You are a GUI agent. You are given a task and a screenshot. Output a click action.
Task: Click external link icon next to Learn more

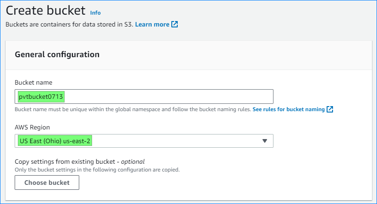tap(175, 24)
